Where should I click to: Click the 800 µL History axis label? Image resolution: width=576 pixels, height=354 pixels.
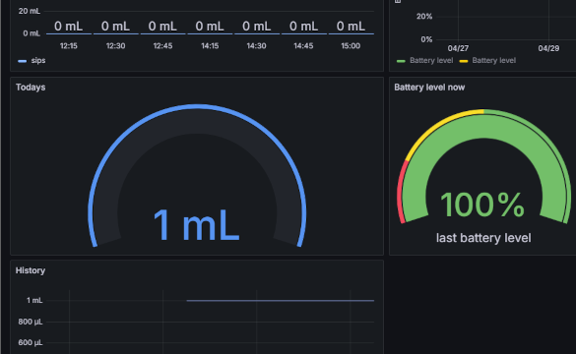point(31,322)
